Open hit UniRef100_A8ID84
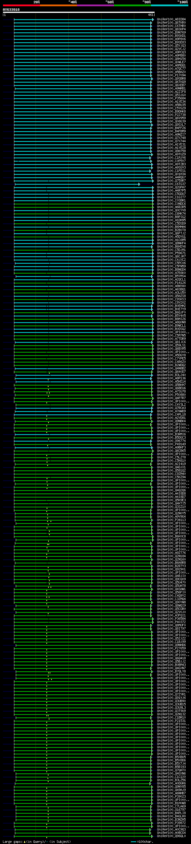 pyautogui.click(x=171, y=19)
